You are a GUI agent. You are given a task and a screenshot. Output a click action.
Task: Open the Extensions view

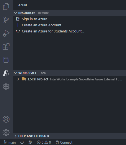click(x=6, y=47)
